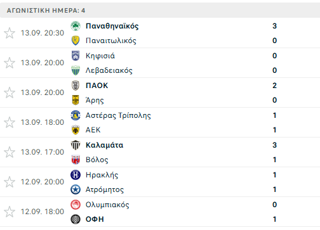Click the Ηρακλής blue H logo
This screenshot has width=320, height=230.
[76, 175]
